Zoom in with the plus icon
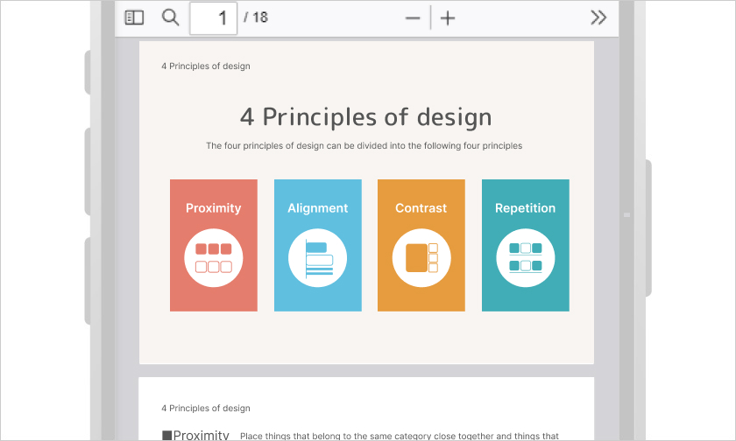This screenshot has width=736, height=441. pos(448,18)
